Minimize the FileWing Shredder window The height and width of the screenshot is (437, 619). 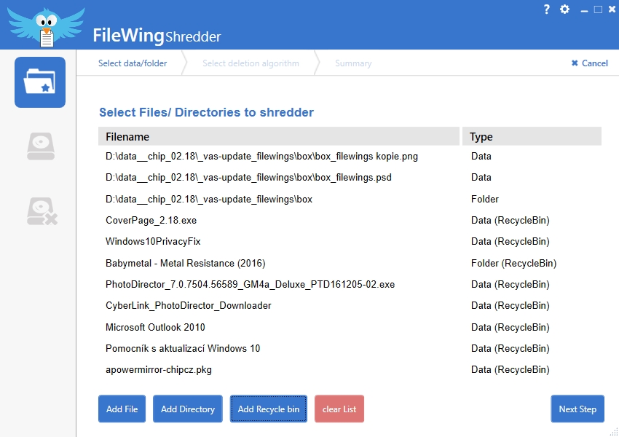pyautogui.click(x=584, y=10)
